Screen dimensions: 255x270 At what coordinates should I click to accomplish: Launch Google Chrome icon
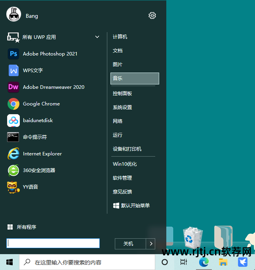coord(13,104)
